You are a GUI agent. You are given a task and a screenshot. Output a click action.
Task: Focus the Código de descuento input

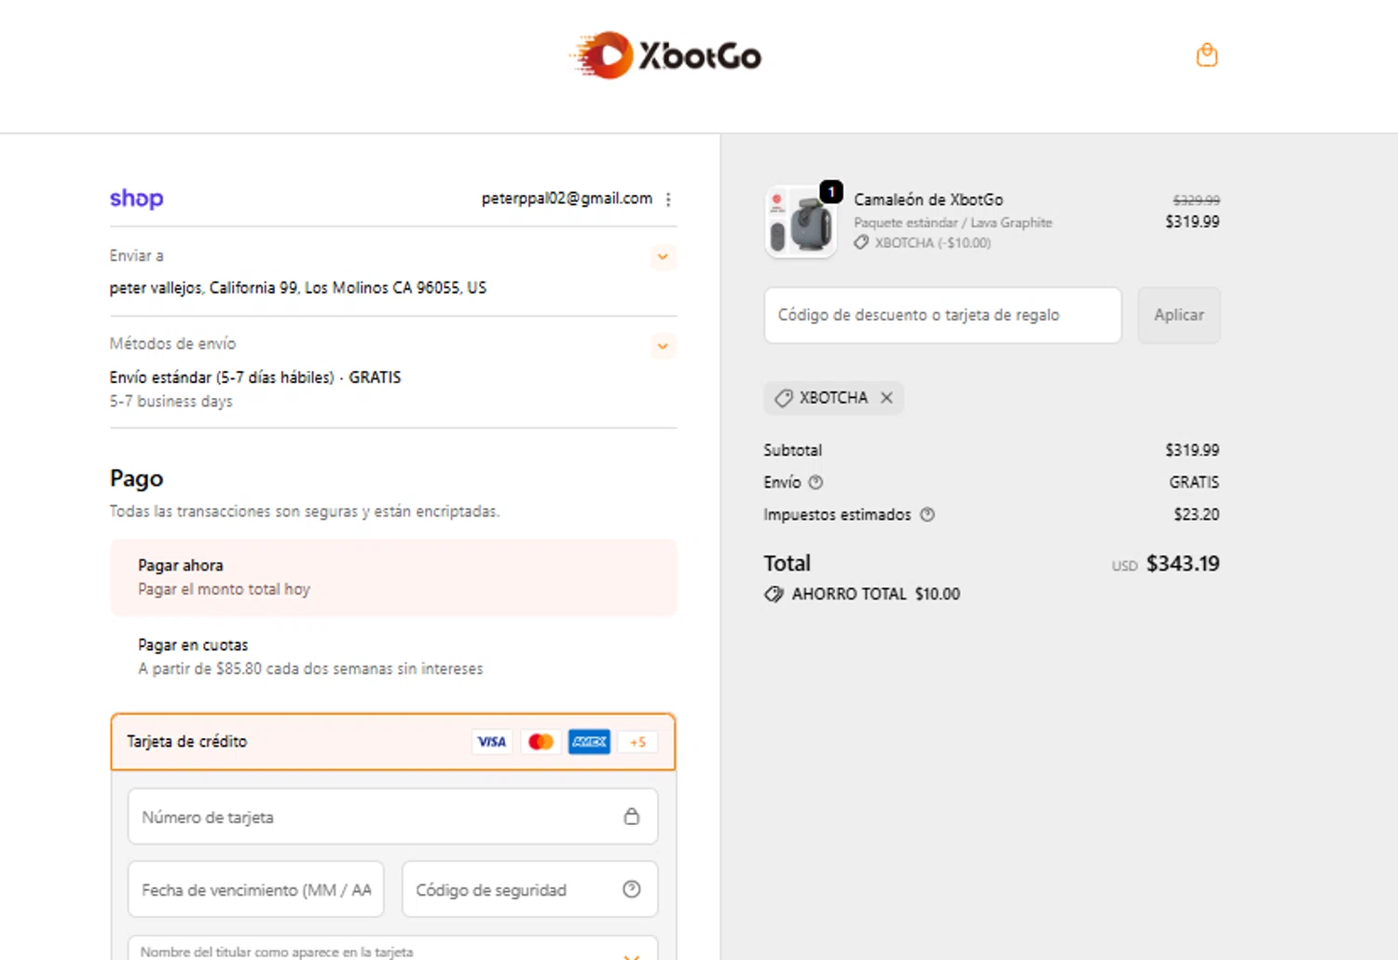[942, 315]
